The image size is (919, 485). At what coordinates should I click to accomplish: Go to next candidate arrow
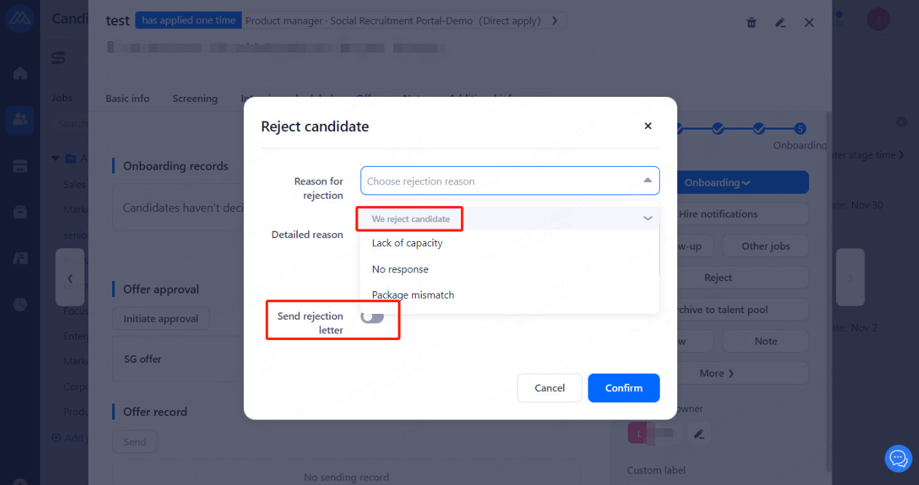click(850, 277)
